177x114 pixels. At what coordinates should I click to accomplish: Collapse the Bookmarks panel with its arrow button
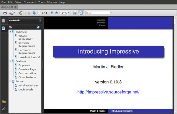40,21
